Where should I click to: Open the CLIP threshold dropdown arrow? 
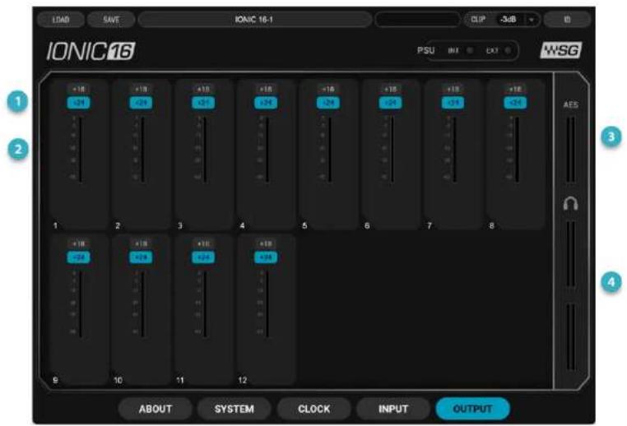[x=532, y=20]
